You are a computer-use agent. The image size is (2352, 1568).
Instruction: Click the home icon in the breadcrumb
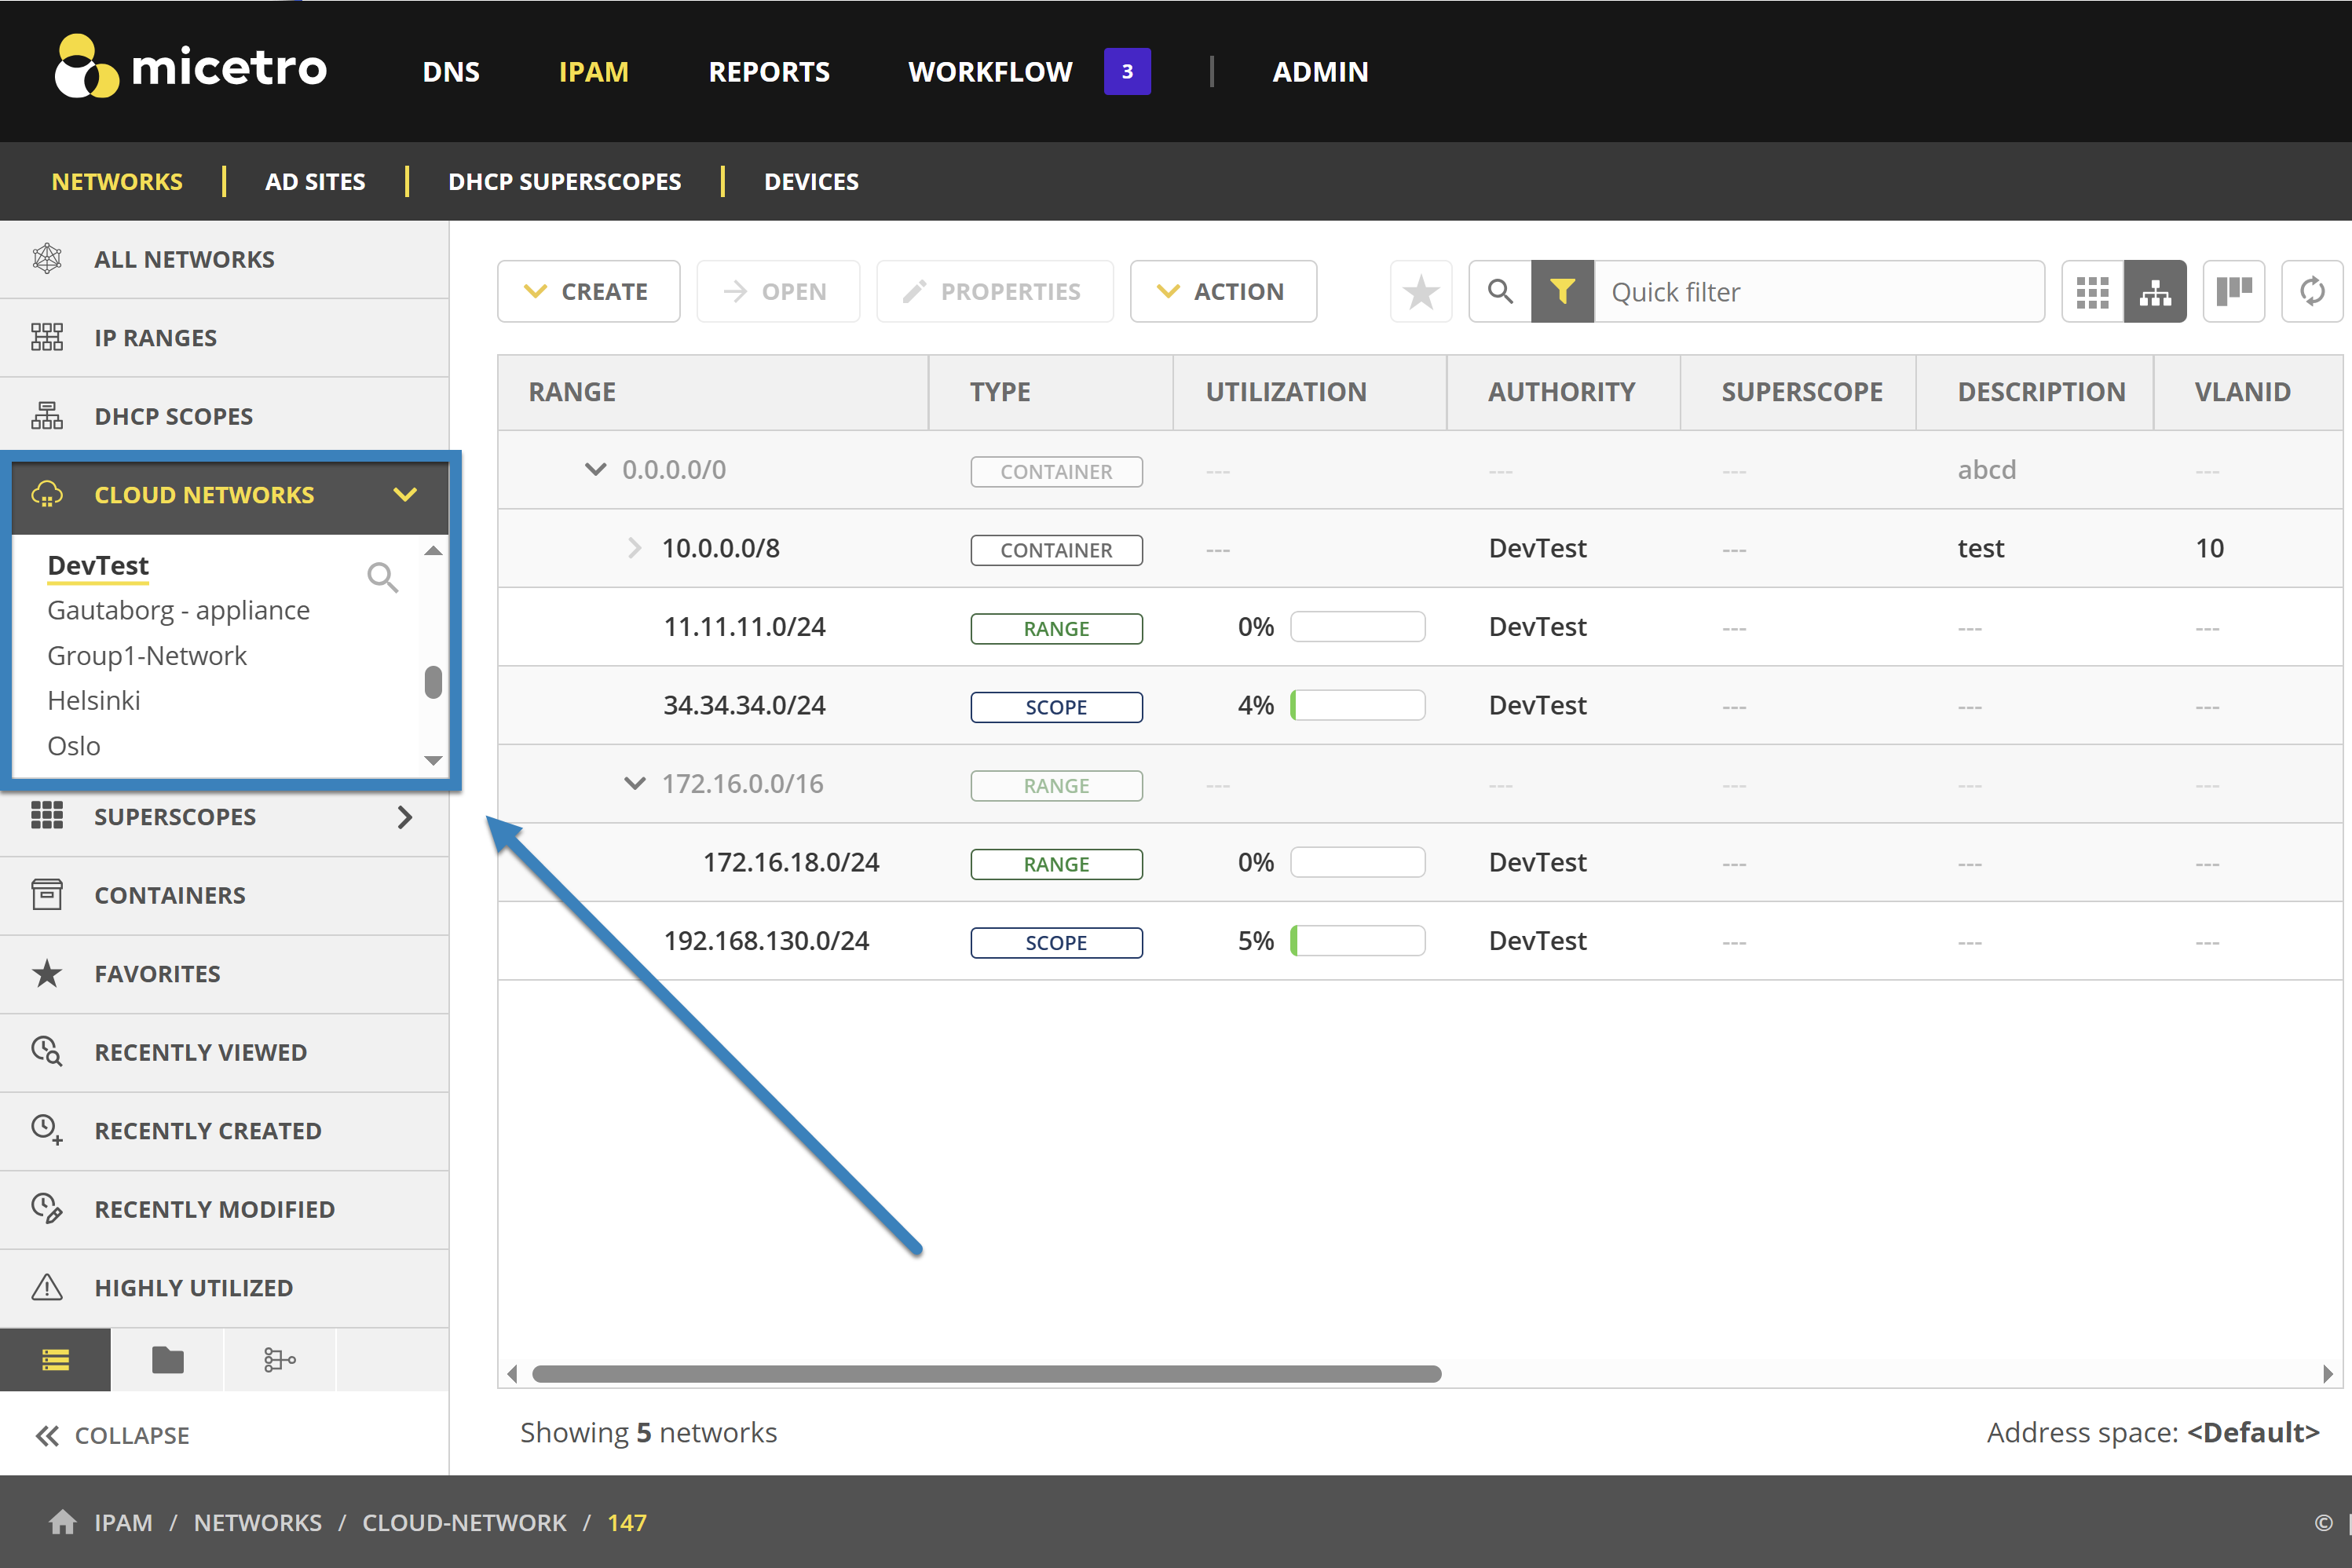click(x=62, y=1522)
